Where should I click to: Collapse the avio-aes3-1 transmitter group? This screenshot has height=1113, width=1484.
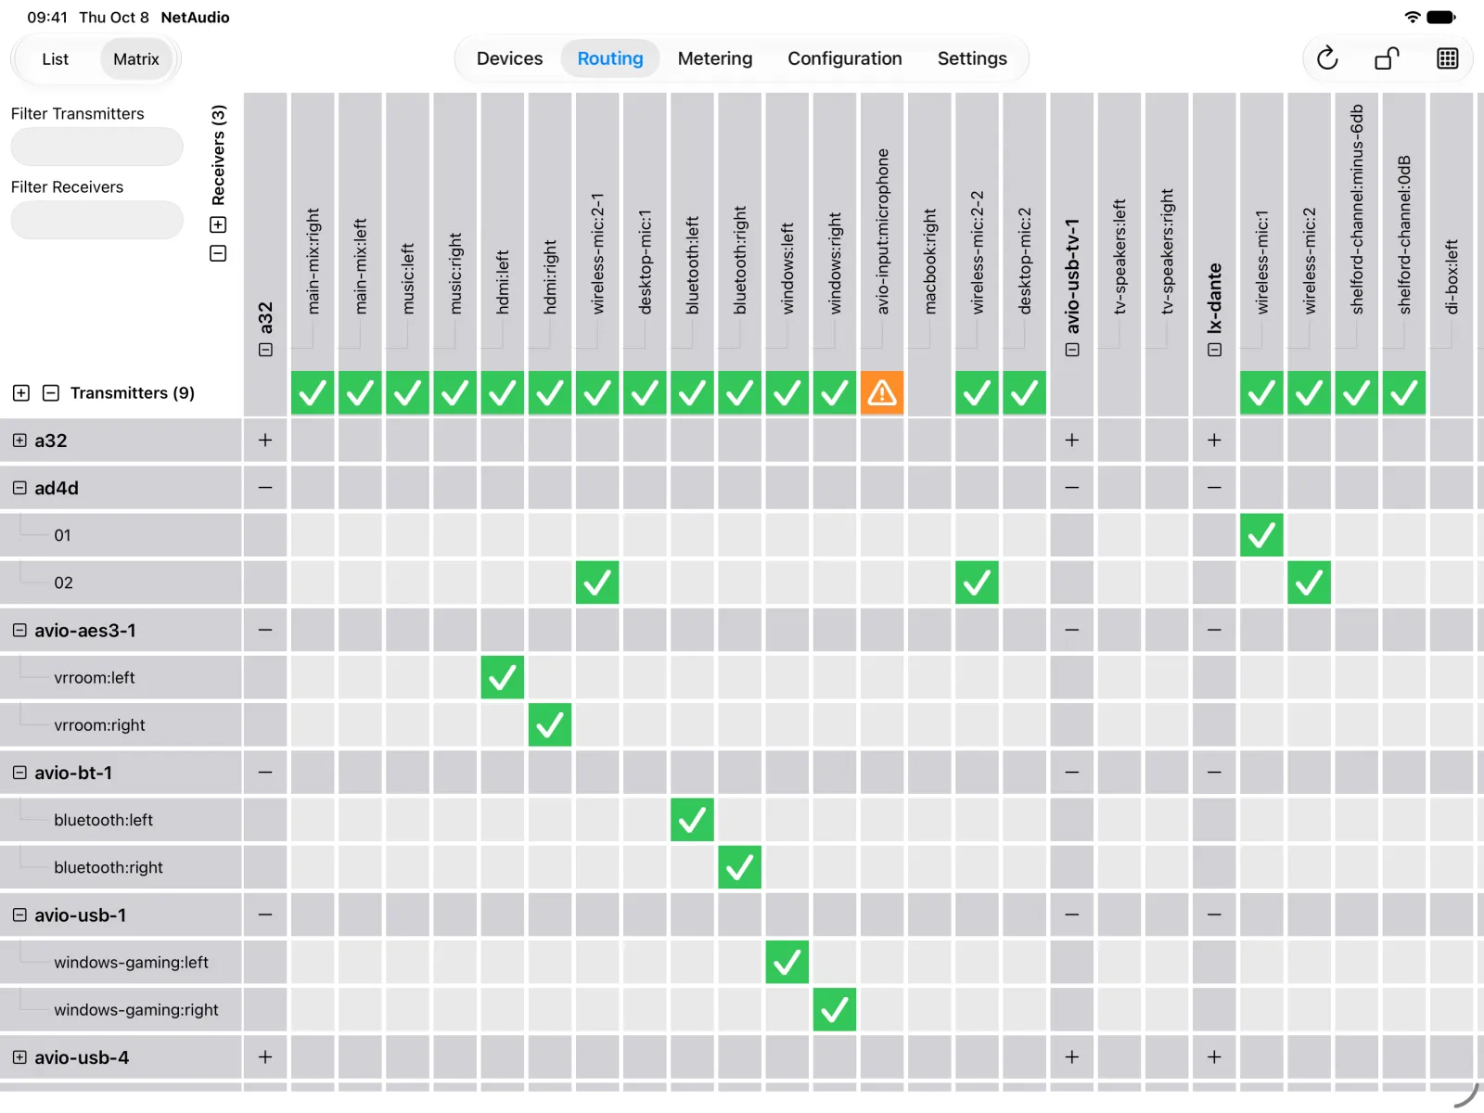[19, 631]
